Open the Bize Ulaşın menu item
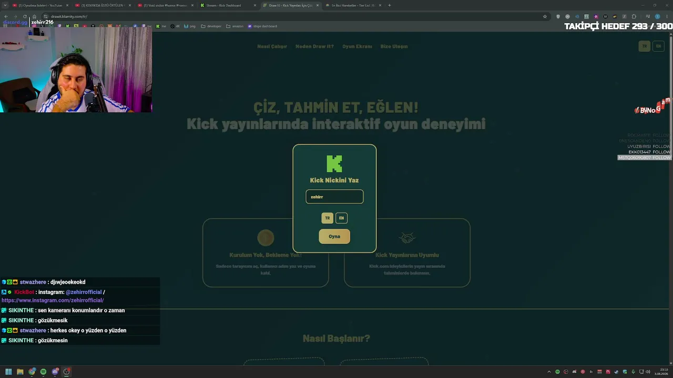This screenshot has height=378, width=673. (x=394, y=46)
